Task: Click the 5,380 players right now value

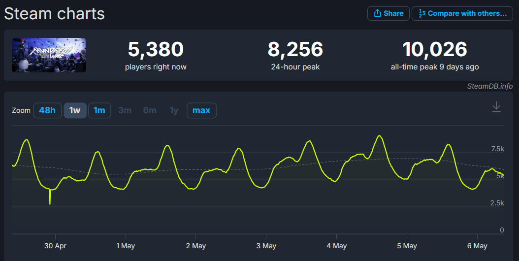Action: pos(156,49)
